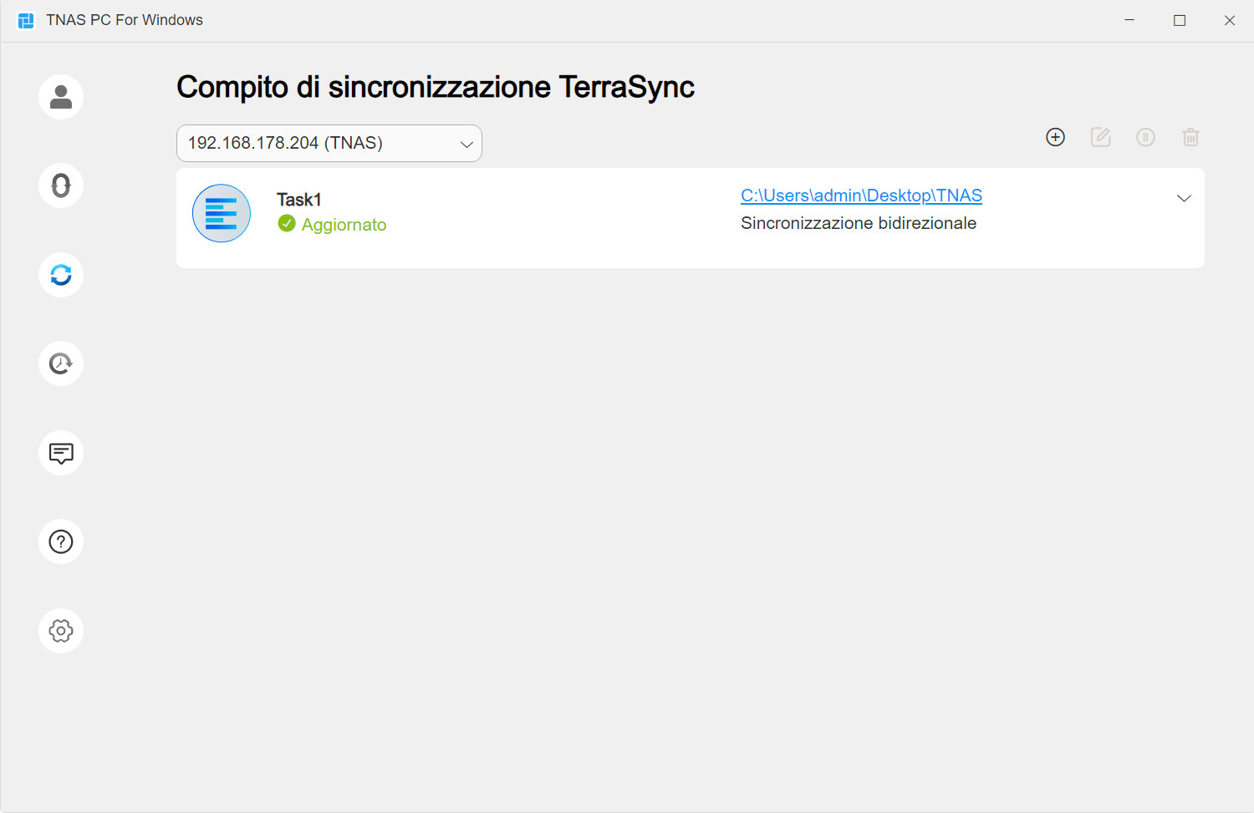Open the 192.168.178.204 (TNAS) device dropdown
The image size is (1254, 813).
tap(329, 143)
